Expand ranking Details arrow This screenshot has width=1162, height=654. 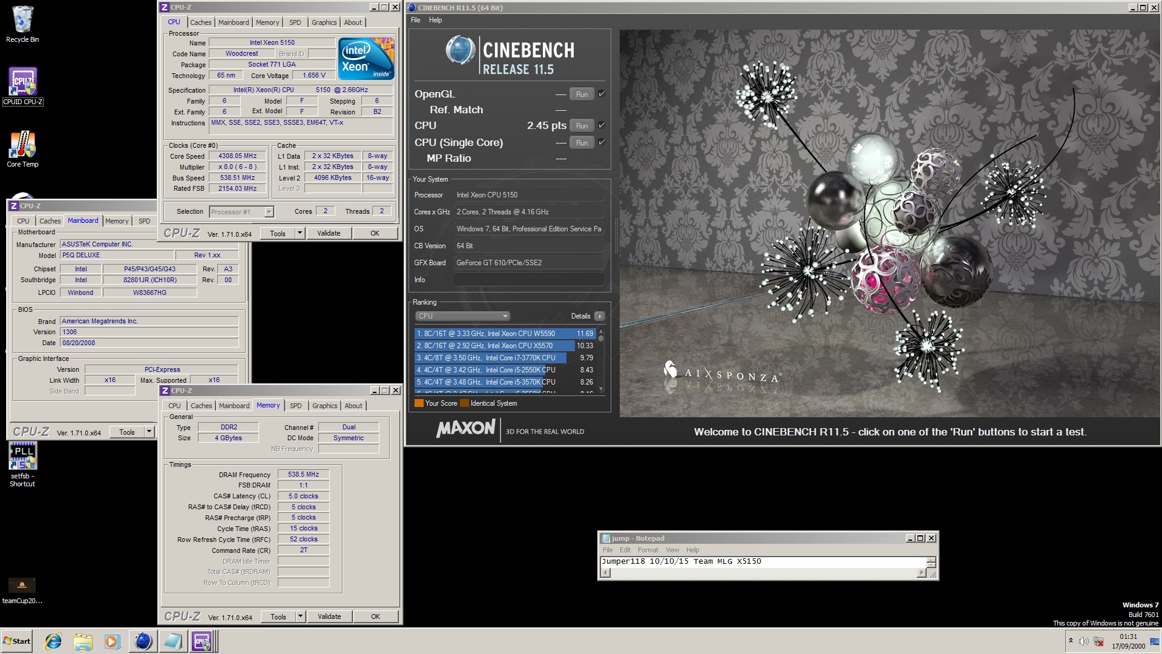coord(600,316)
